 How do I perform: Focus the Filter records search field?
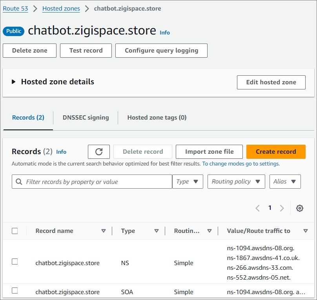[x=92, y=182]
